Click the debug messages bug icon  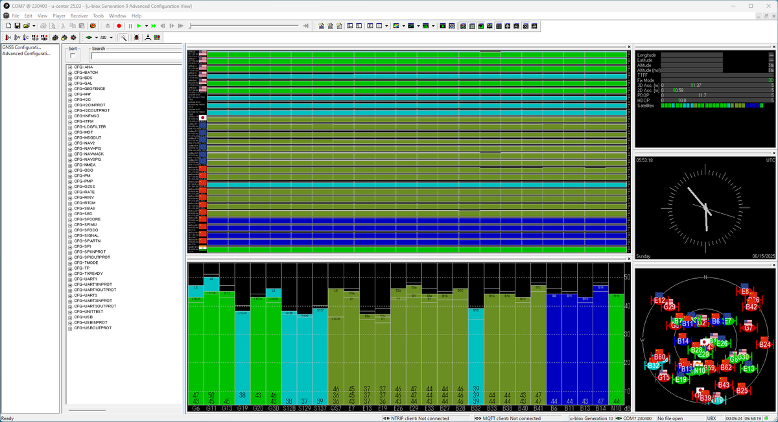coord(136,38)
